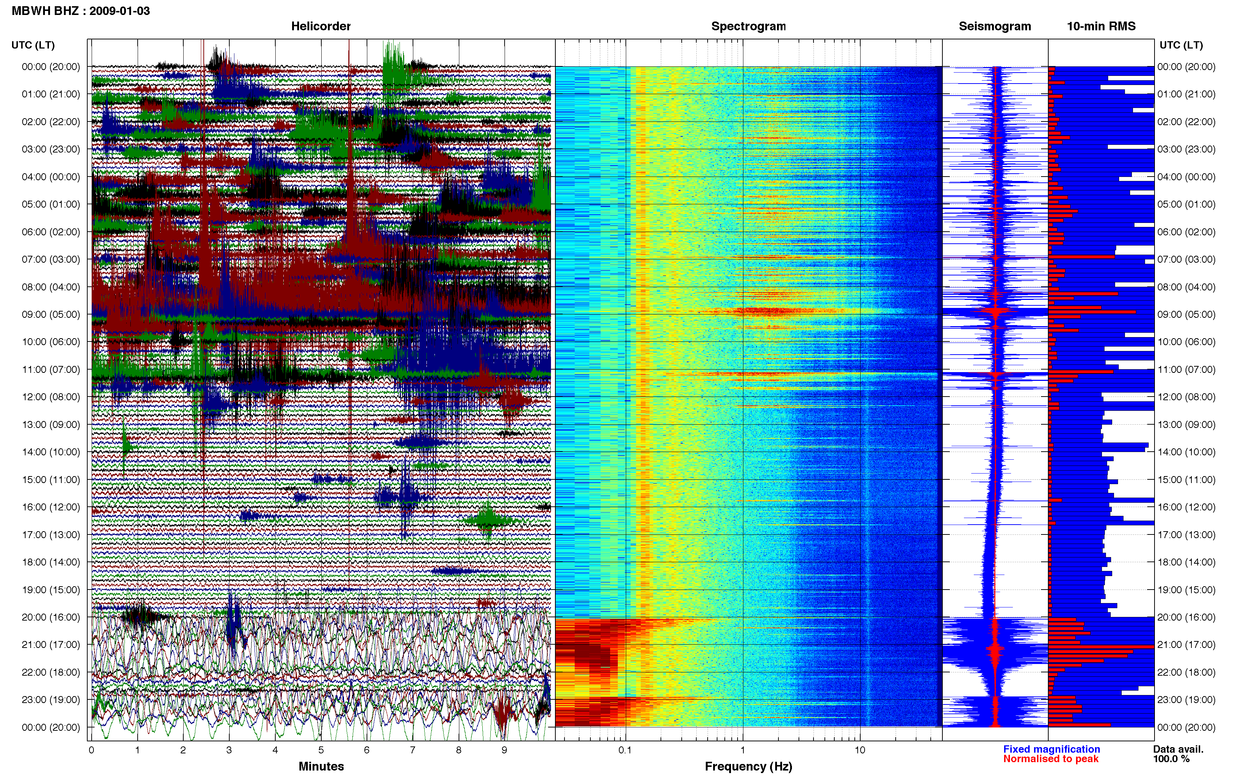Click '21:00 (17:00)' on the right time axis

tap(1186, 644)
